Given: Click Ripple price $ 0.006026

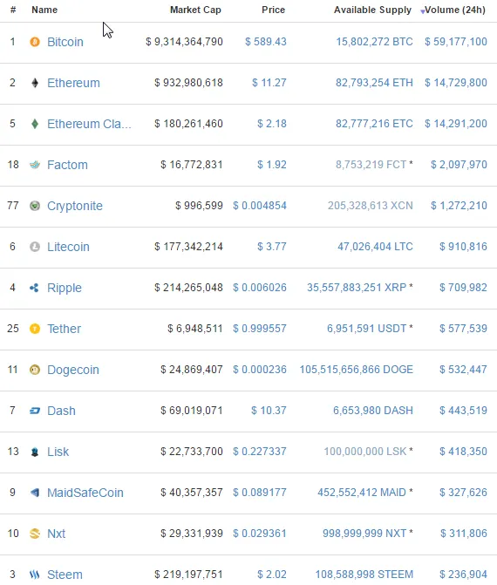Looking at the screenshot, I should pos(260,288).
